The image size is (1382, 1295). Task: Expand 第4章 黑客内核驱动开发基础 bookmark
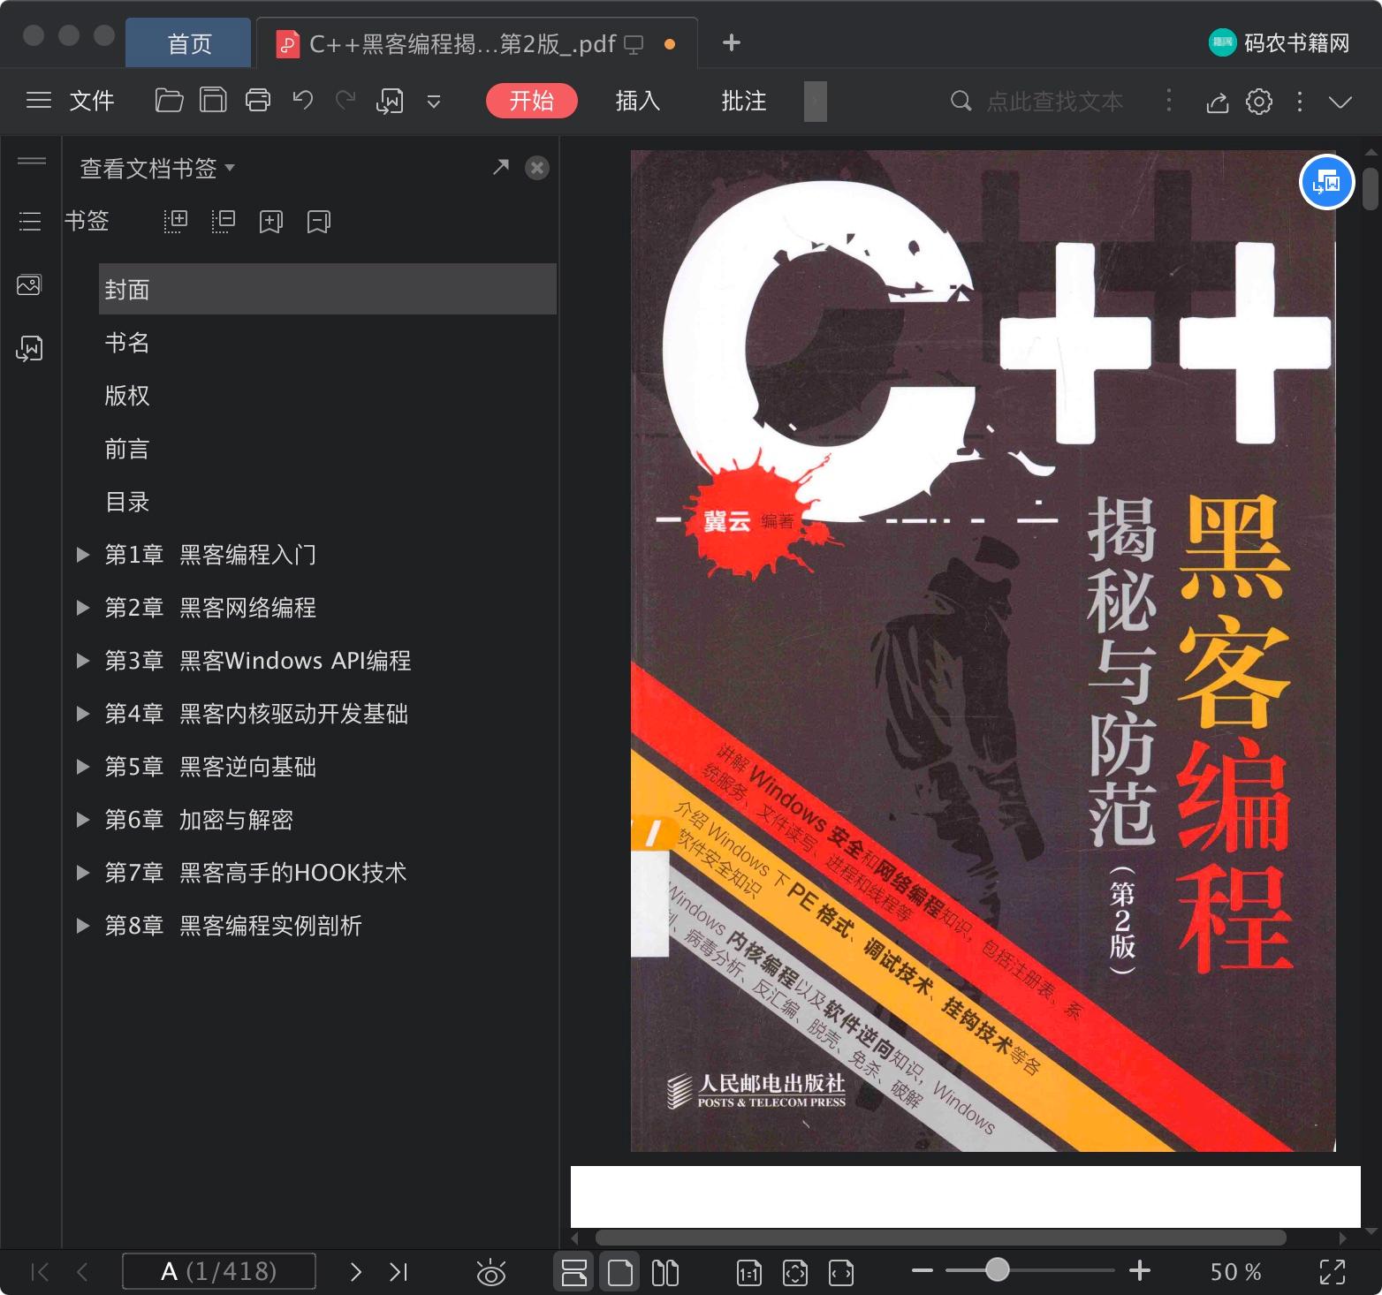[83, 714]
